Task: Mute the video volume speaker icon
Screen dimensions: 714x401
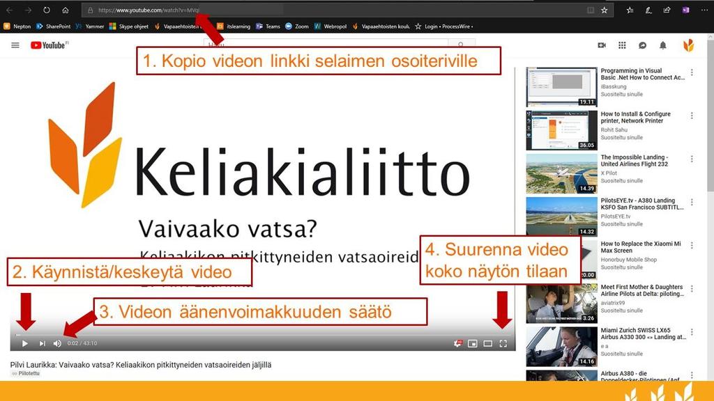Action: click(57, 344)
